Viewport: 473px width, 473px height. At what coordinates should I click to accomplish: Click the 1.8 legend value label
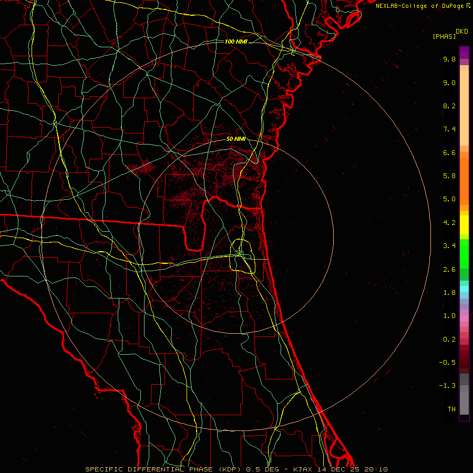449,293
